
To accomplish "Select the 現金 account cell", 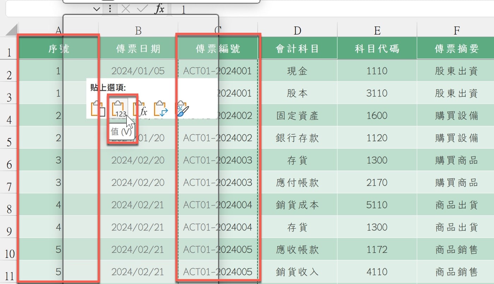I will click(297, 71).
